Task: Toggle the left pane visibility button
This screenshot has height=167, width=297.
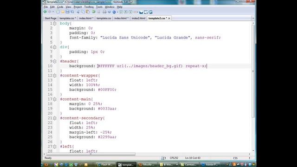Action: click(x=121, y=12)
